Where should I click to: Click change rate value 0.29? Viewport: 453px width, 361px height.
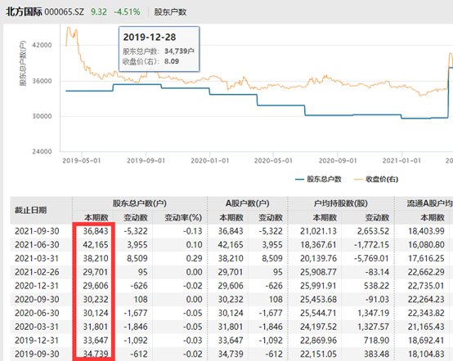point(194,258)
